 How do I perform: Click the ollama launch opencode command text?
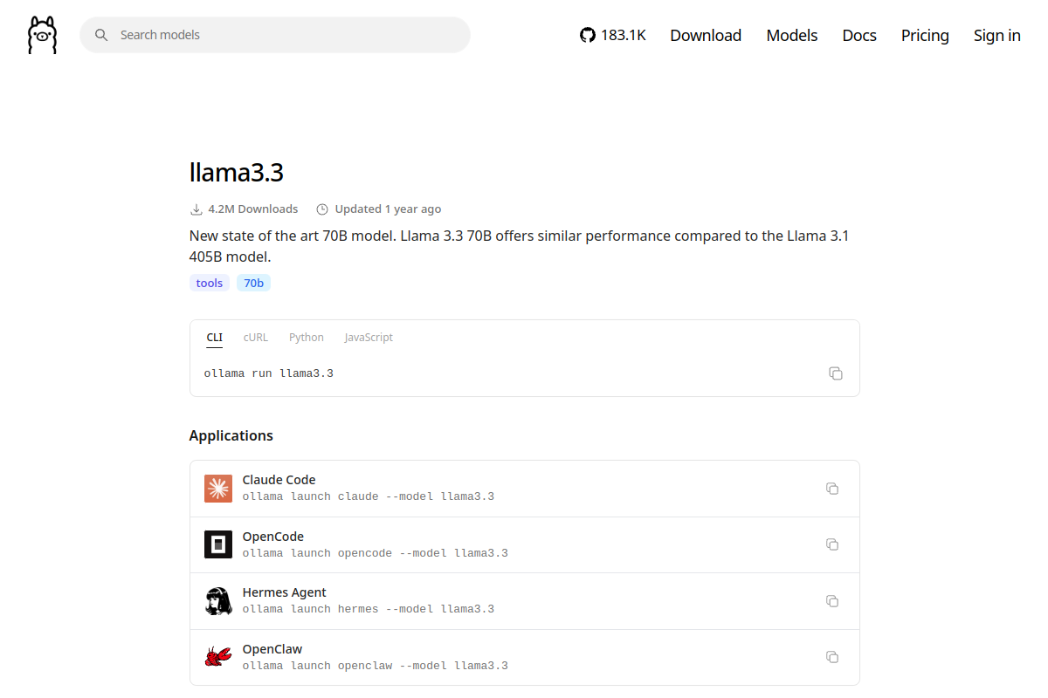(x=376, y=553)
